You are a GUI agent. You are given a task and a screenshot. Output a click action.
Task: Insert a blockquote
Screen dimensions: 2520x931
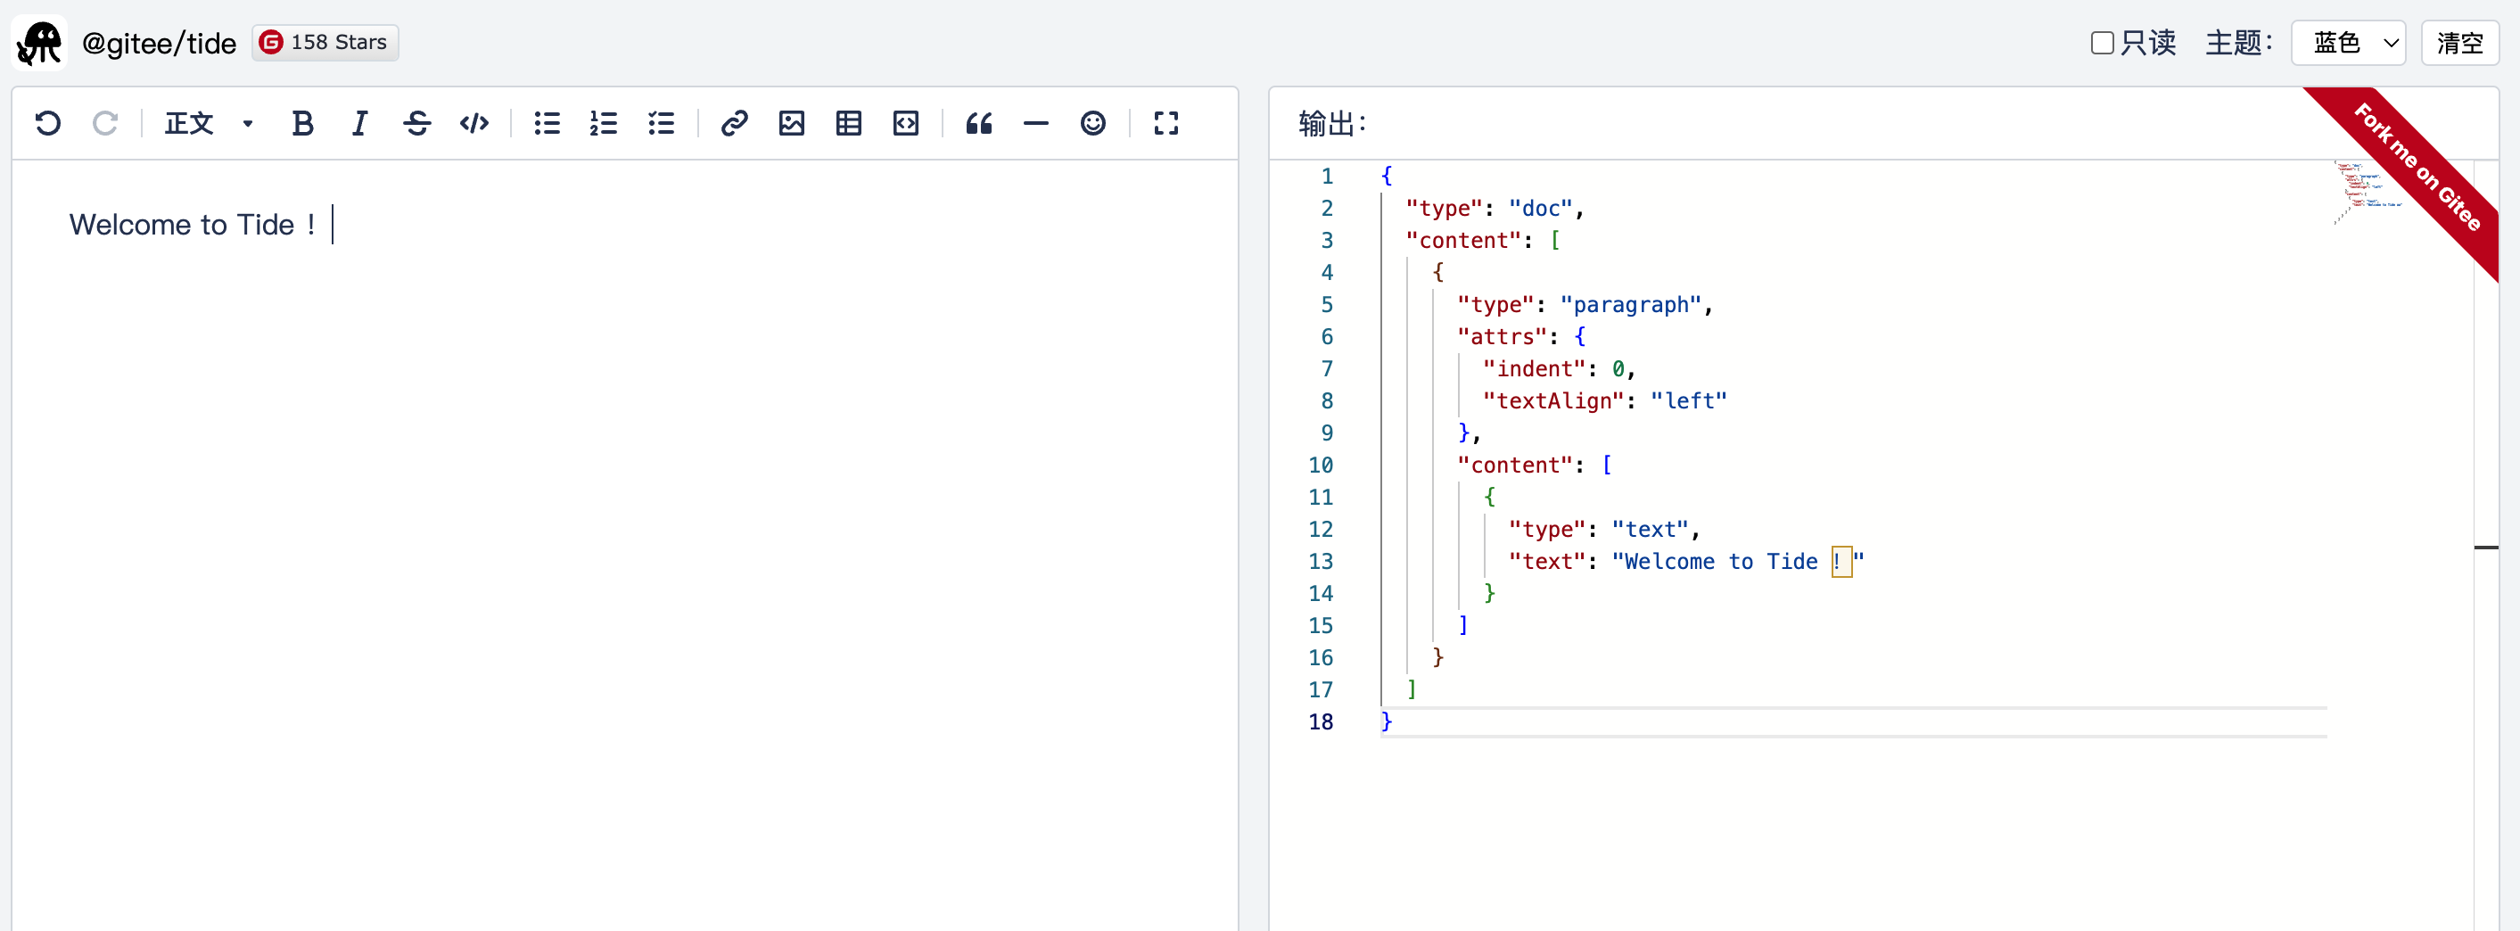(978, 123)
